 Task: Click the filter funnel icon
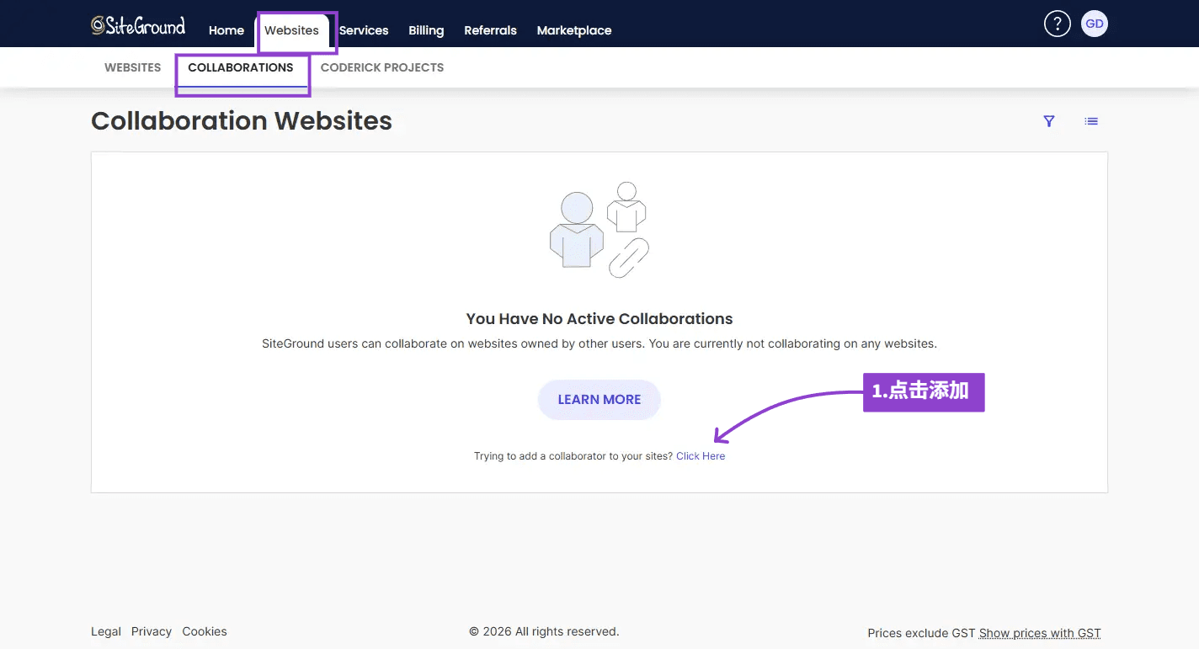pos(1049,121)
